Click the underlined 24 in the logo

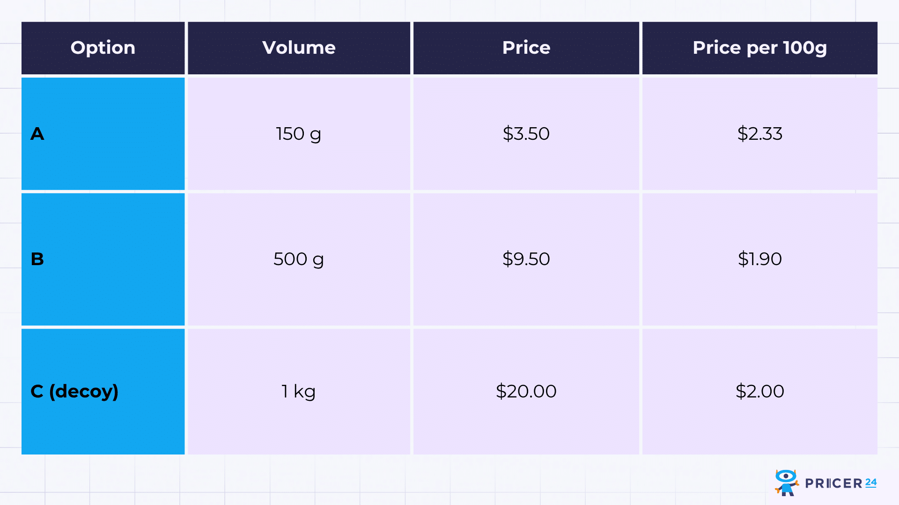coord(871,482)
